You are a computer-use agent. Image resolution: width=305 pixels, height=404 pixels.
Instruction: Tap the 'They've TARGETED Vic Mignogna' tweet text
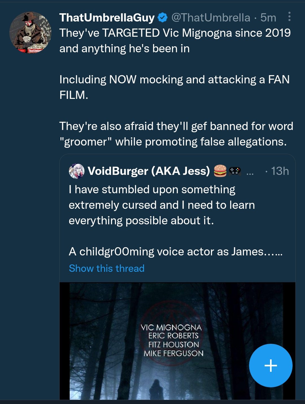pos(175,41)
